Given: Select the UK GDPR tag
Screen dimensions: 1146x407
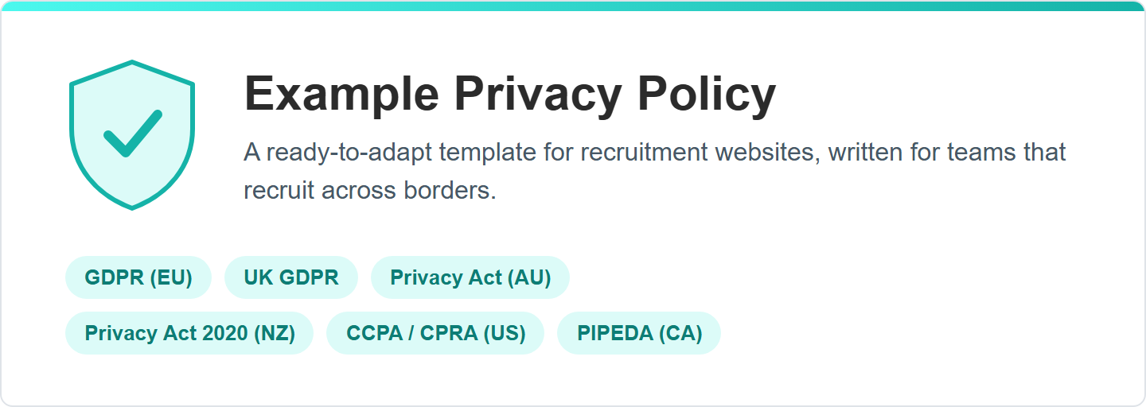Looking at the screenshot, I should [x=291, y=277].
